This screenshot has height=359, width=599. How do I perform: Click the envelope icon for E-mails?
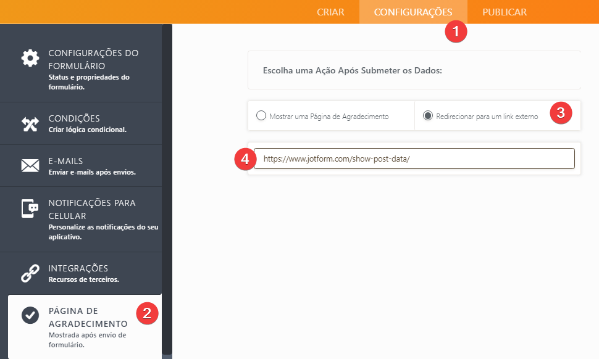[30, 166]
